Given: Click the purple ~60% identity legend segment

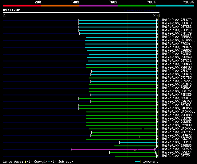Looking at the screenshot, I should (98, 6).
